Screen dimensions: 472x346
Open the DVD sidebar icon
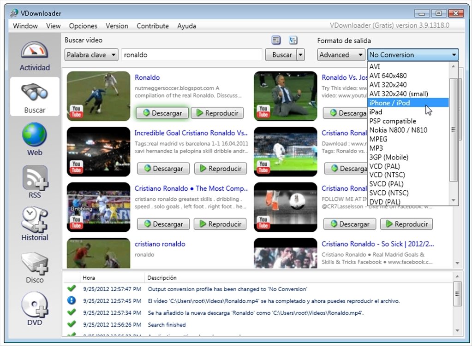[35, 309]
